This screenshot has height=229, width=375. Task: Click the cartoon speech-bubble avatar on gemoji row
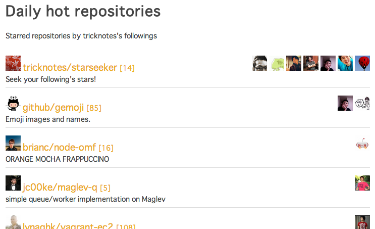[x=362, y=103]
